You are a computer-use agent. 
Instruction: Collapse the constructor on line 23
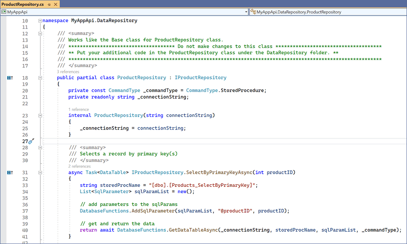[40, 116]
